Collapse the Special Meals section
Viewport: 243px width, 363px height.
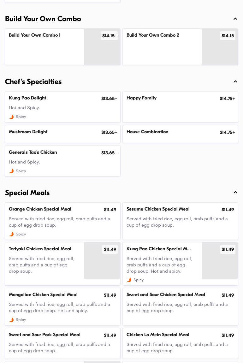tap(235, 193)
